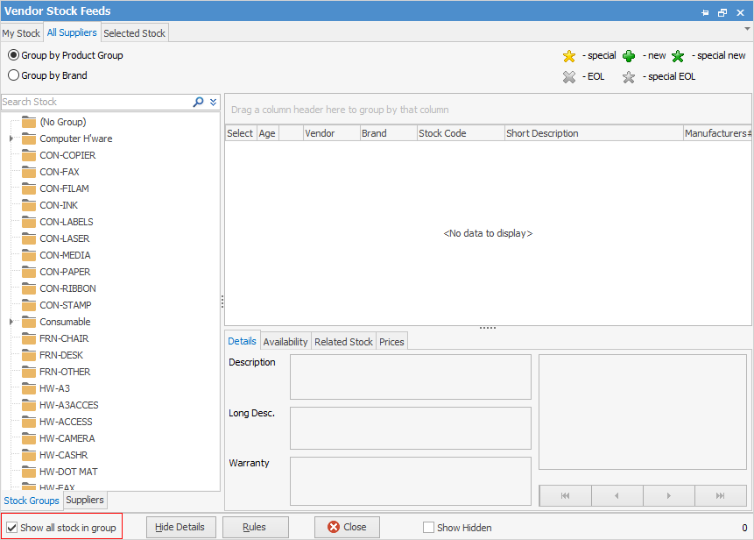Click the search magnifier icon
754x540 pixels.
click(199, 102)
